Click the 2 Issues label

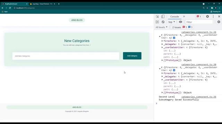coord(177,27)
